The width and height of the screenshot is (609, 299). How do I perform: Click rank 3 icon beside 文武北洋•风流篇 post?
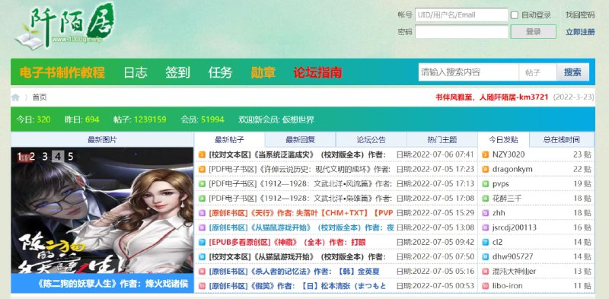pos(202,183)
